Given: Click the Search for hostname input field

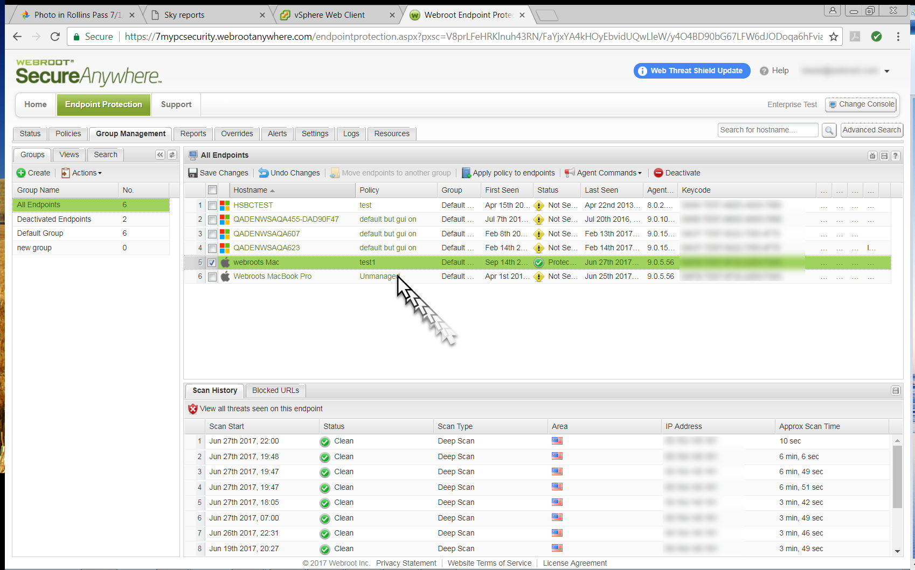Looking at the screenshot, I should 767,130.
